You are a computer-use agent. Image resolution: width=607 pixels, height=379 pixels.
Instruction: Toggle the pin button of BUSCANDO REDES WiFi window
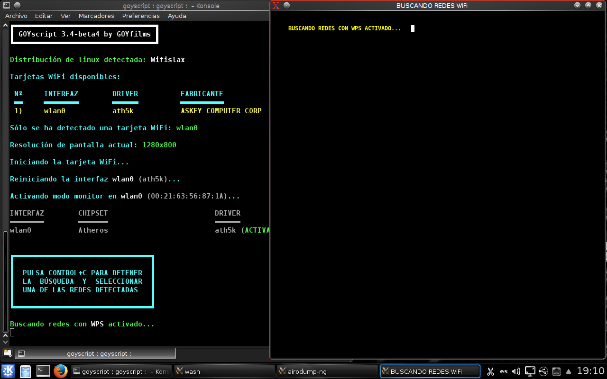coord(286,5)
